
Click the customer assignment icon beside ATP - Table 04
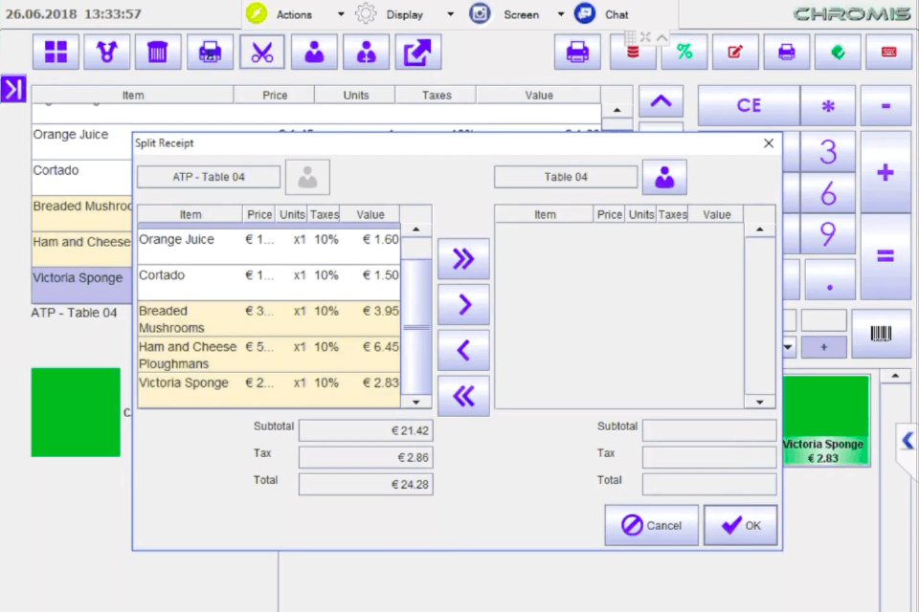(x=307, y=177)
